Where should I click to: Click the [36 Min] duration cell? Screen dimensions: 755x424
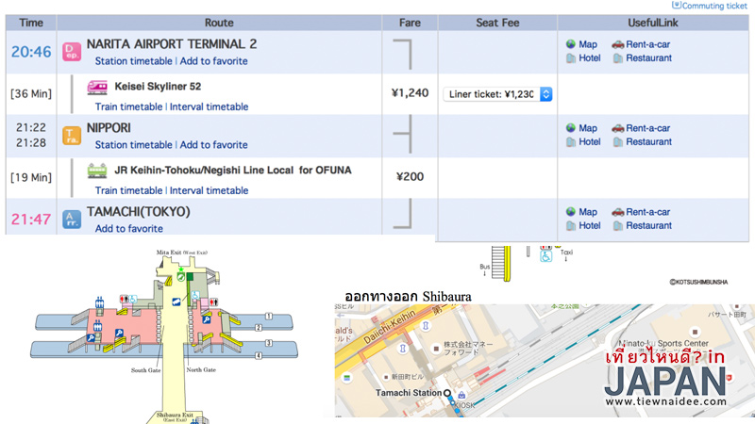(x=31, y=93)
